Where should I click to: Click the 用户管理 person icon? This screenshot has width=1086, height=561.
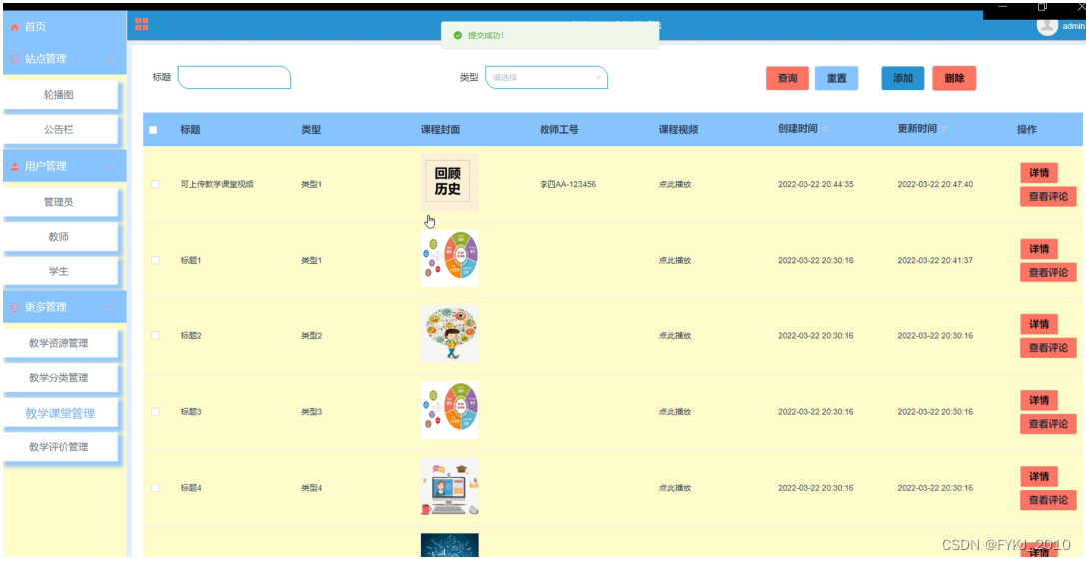(x=15, y=166)
